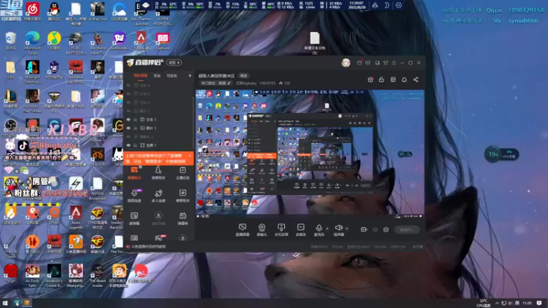Show the hidden 文本 3 layer
The image size is (548, 308).
point(129,94)
